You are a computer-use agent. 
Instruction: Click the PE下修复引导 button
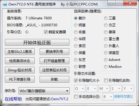[20, 79]
